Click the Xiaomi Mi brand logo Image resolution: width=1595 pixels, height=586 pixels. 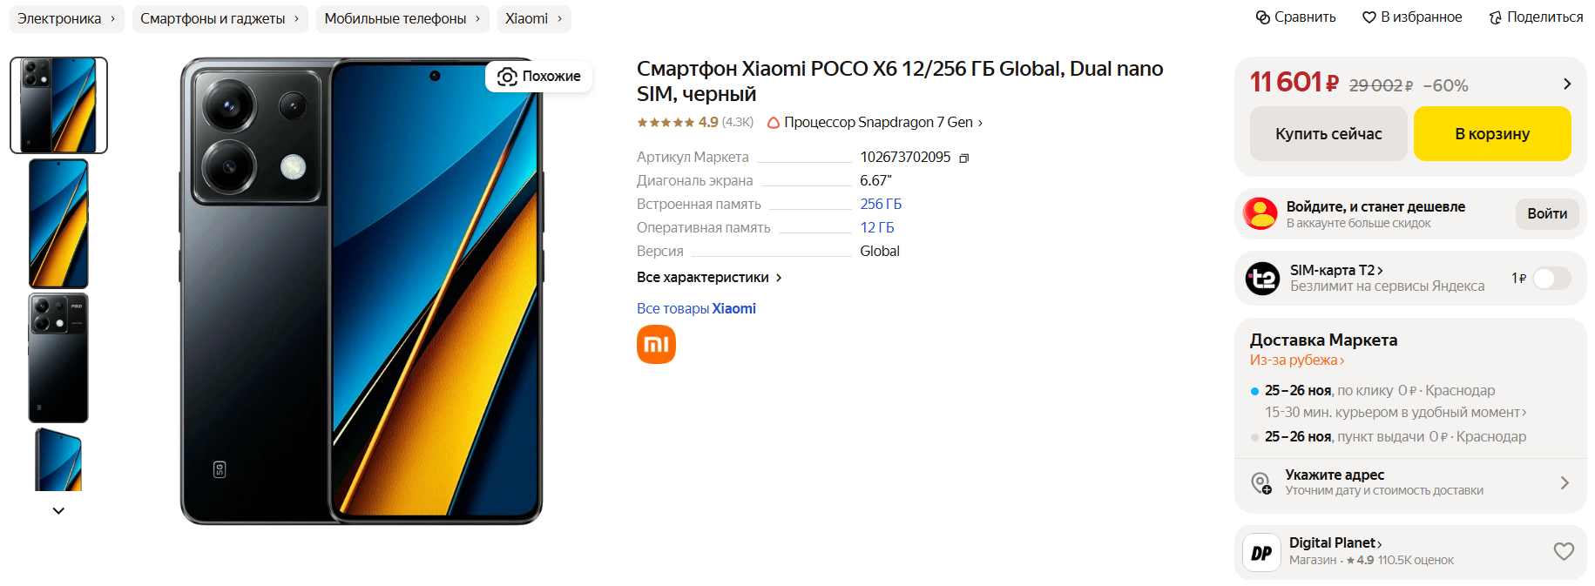click(656, 344)
